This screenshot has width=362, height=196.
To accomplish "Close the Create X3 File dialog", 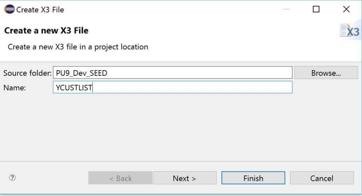I will point(346,10).
